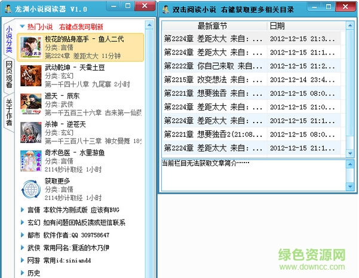Click scroll-down arrow of the summary box
The height and width of the screenshot is (278, 359).
click(350, 187)
